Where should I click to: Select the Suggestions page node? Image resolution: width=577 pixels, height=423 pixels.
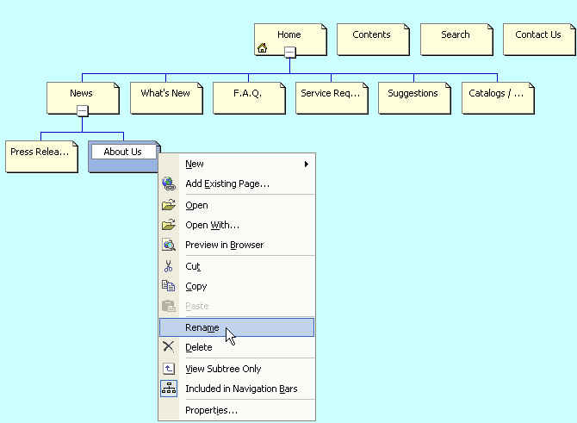coord(413,97)
